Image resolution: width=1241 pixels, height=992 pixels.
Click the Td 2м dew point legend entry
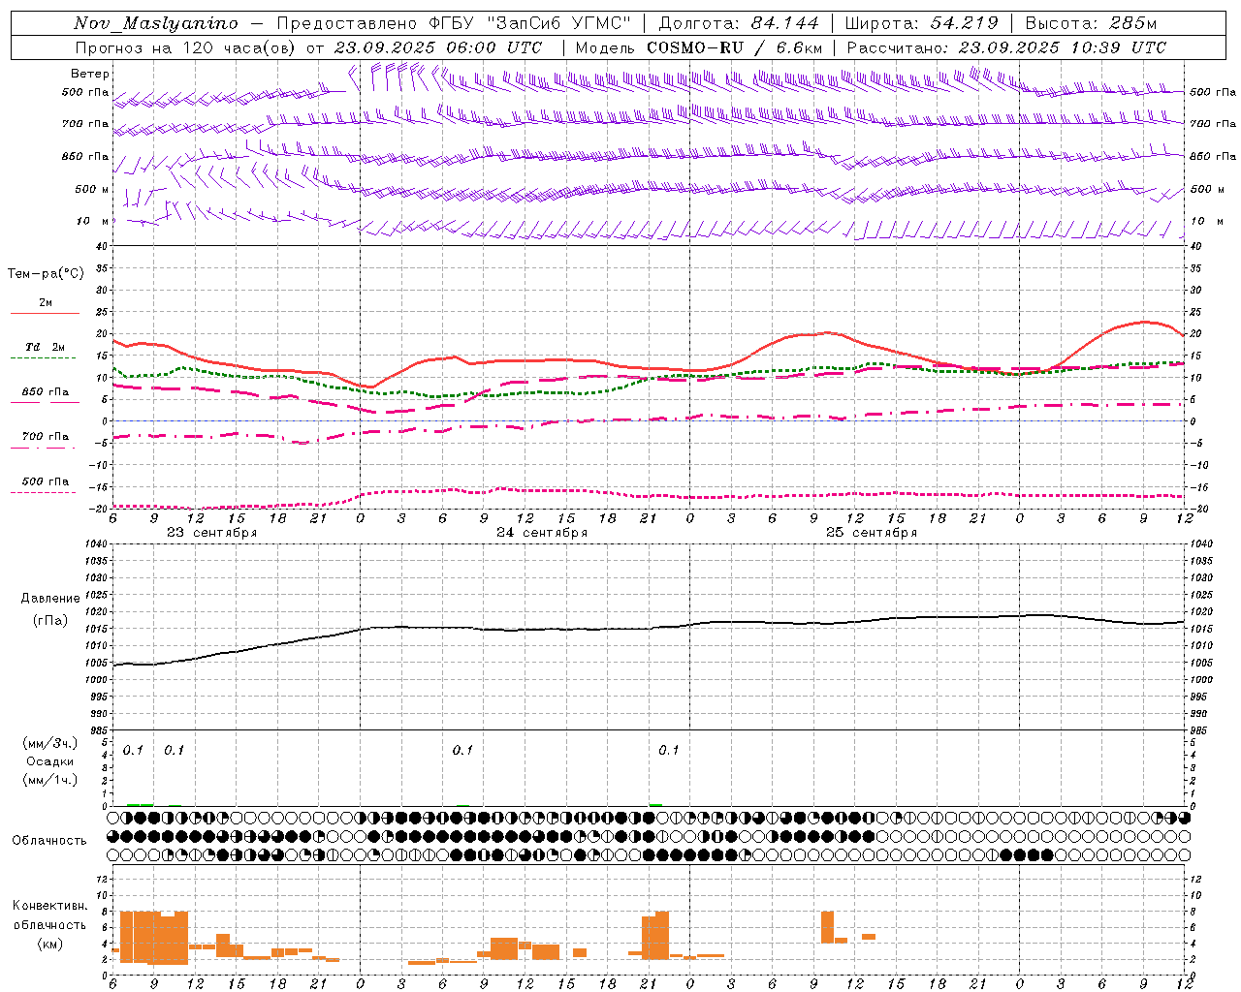pyautogui.click(x=46, y=347)
